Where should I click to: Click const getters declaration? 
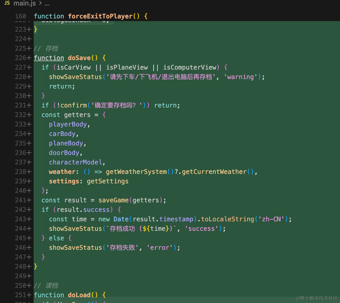(x=66, y=115)
